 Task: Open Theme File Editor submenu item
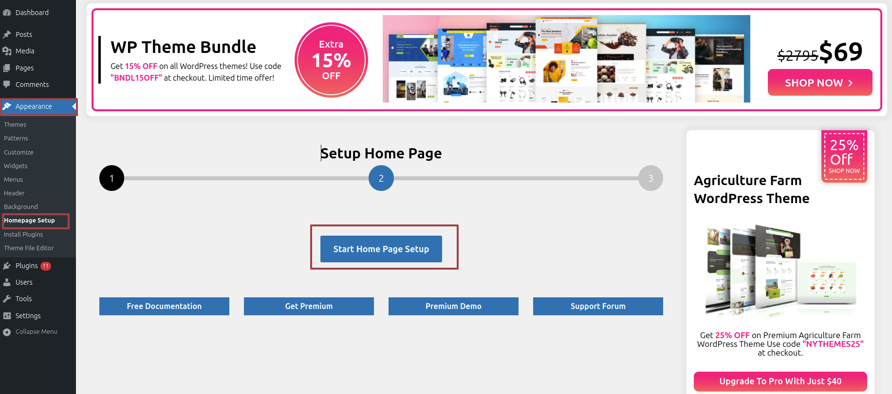pos(29,248)
